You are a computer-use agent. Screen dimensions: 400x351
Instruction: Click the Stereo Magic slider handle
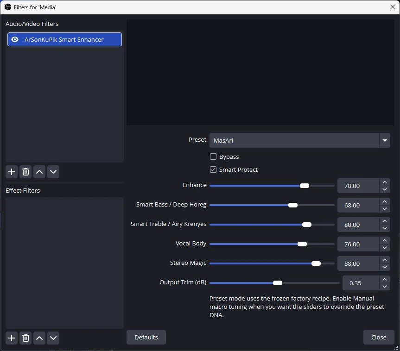pyautogui.click(x=316, y=263)
